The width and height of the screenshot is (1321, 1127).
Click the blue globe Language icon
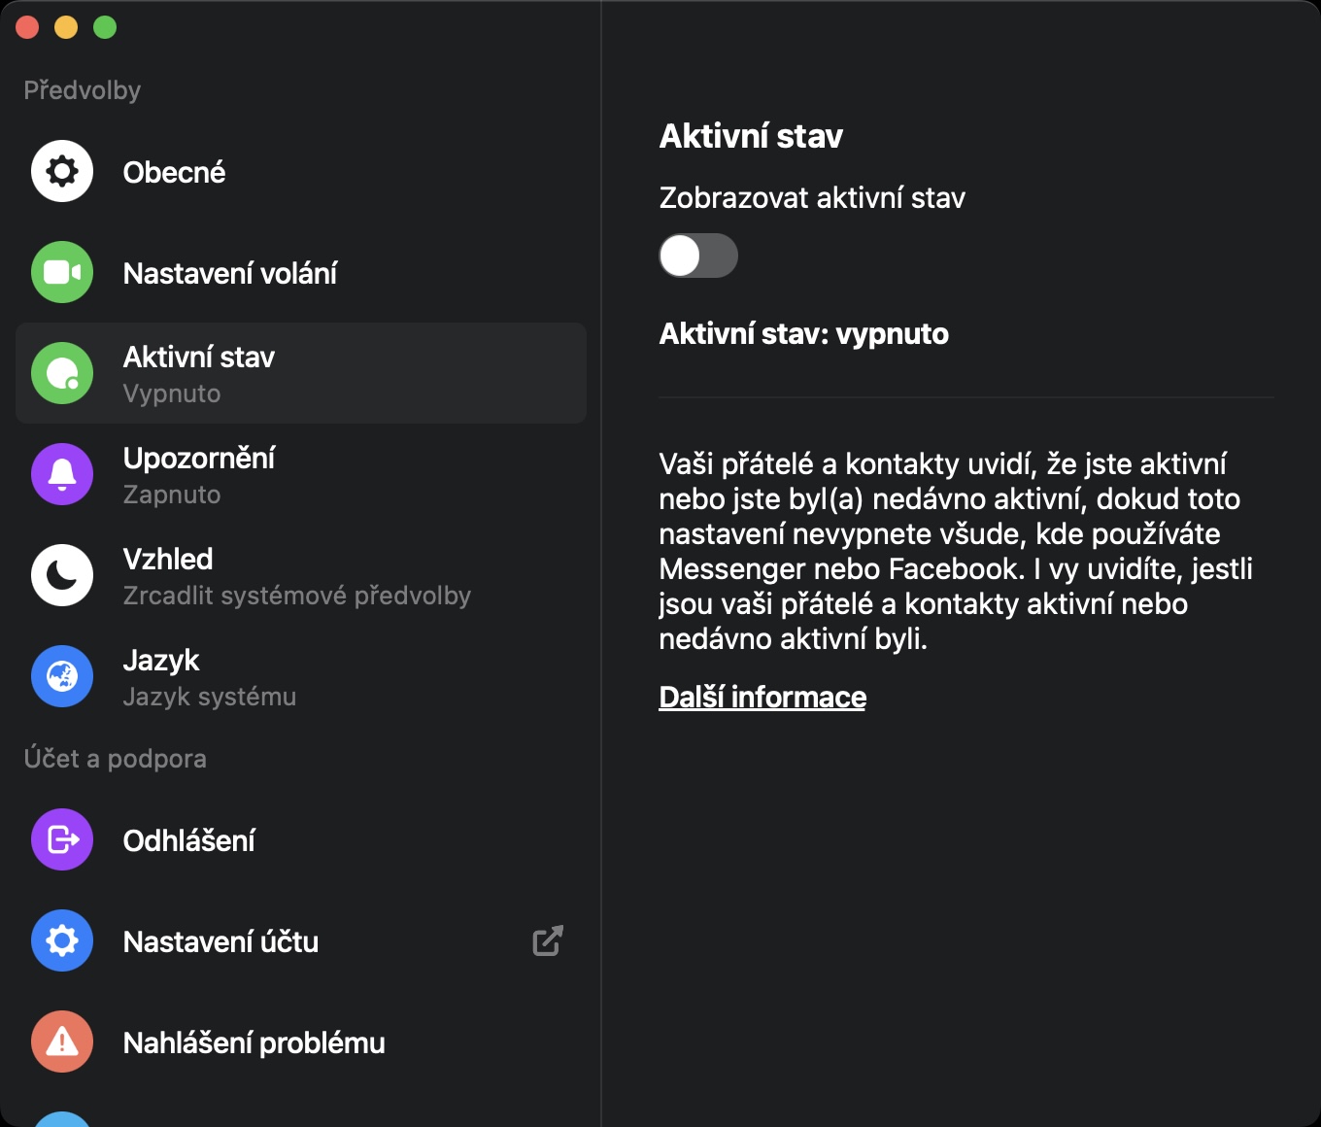point(62,676)
